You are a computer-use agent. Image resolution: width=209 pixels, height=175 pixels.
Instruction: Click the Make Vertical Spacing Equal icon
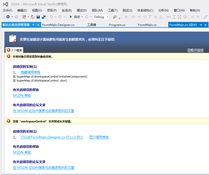[x=198, y=17]
